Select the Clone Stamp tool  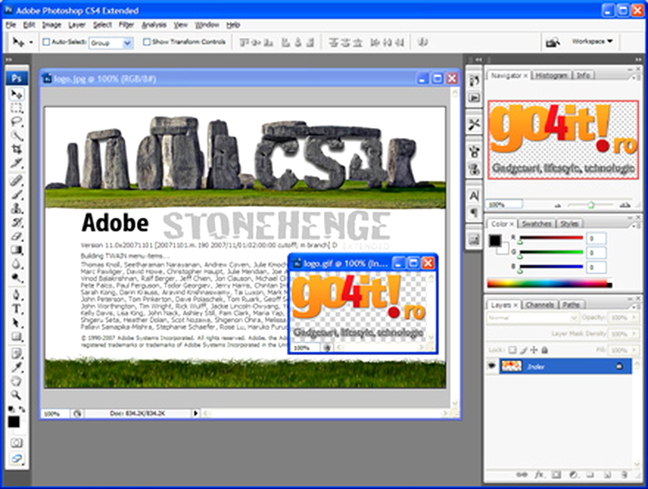pyautogui.click(x=16, y=208)
